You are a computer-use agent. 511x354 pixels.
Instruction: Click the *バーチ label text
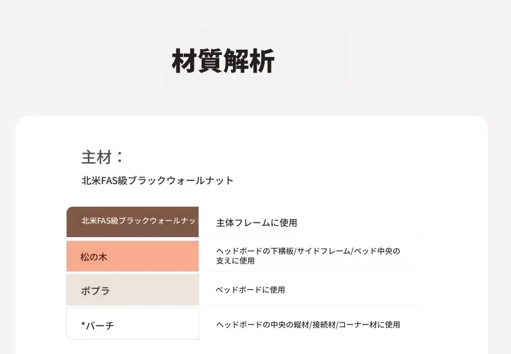pos(98,326)
